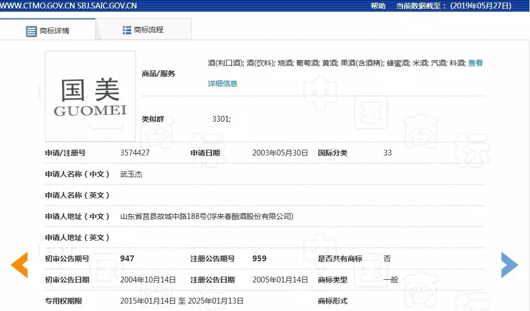Screen dimensions: 530x311
Task: Click the 国际分类 field label
Action: pyautogui.click(x=333, y=153)
